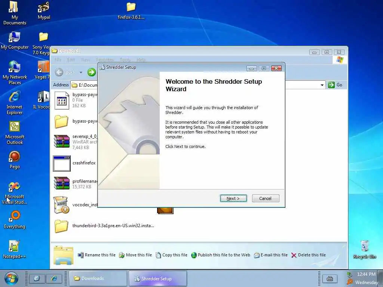This screenshot has width=383, height=287.
Task: Click the Go button beside address bar
Action: pyautogui.click(x=335, y=85)
